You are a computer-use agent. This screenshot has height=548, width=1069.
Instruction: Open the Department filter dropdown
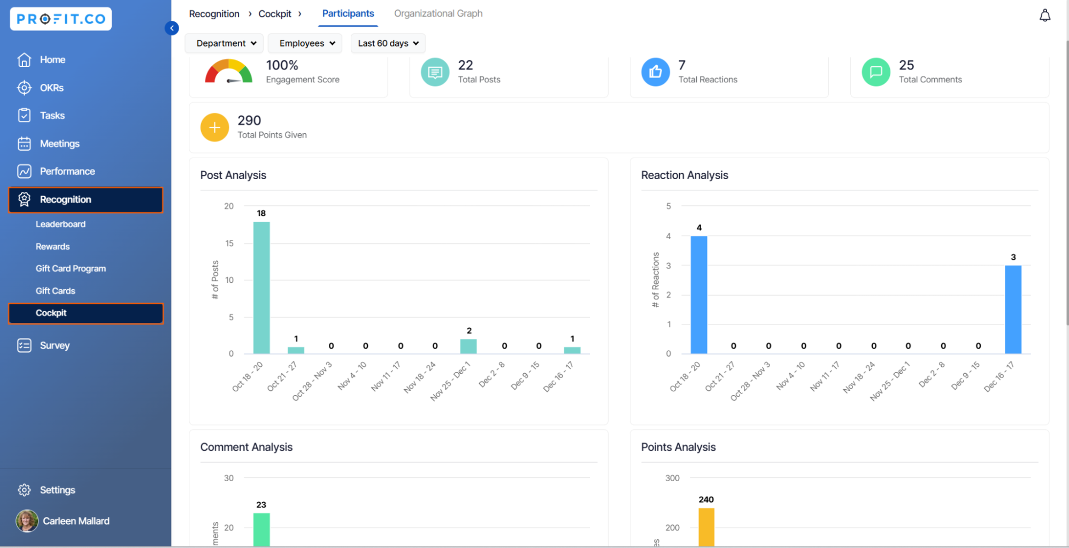(x=224, y=43)
